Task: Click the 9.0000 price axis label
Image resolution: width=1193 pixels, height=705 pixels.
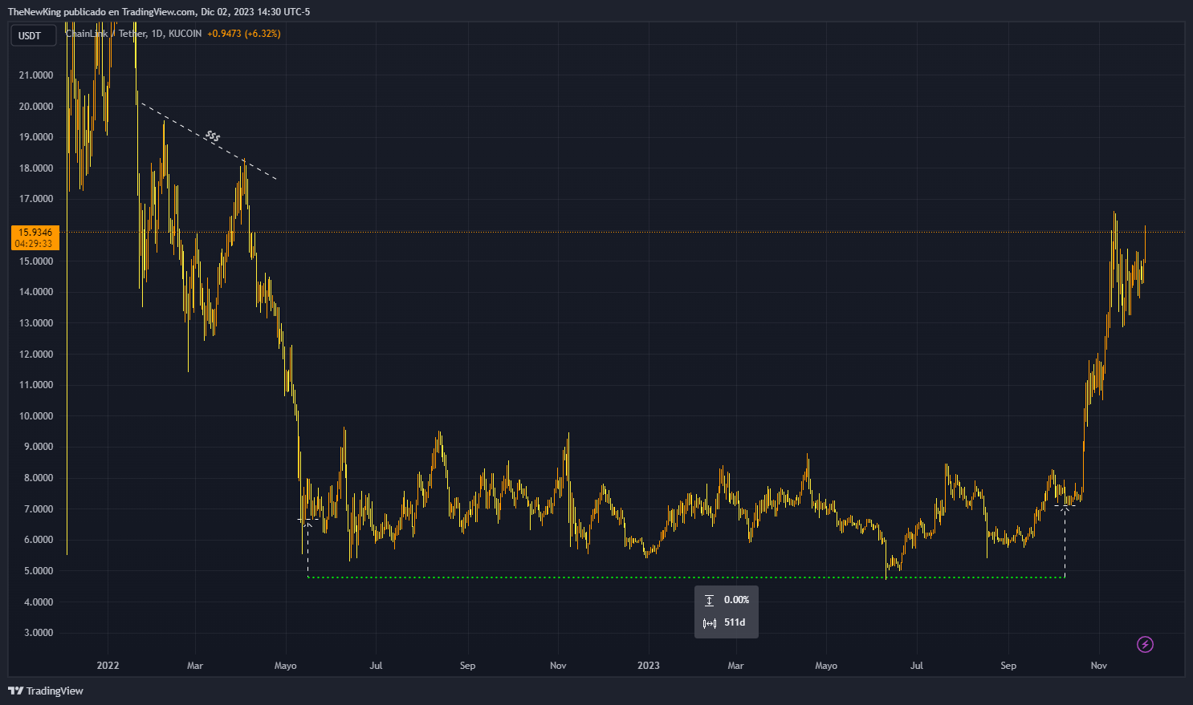Action: click(38, 447)
